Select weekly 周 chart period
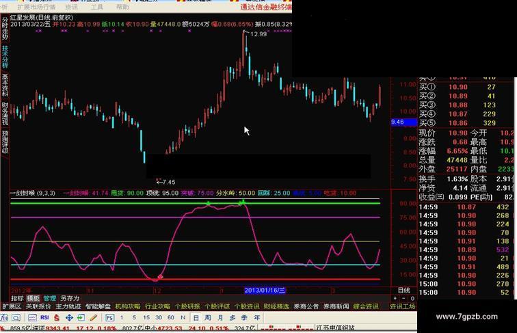The image size is (517, 333). point(208,318)
